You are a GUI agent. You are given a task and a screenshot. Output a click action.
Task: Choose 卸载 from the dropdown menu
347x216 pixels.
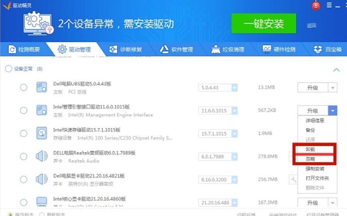(x=310, y=149)
